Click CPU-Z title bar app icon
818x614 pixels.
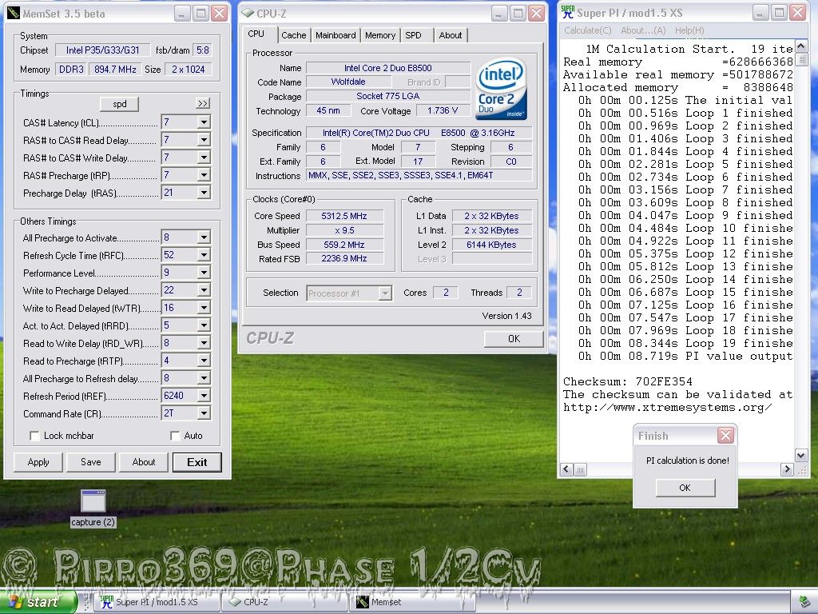tap(248, 14)
